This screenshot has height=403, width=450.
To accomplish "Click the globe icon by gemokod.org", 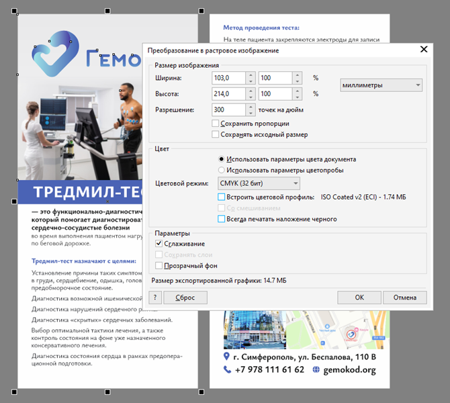I will (x=316, y=369).
